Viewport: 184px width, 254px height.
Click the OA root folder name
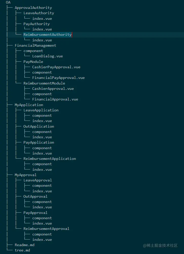[8, 2]
